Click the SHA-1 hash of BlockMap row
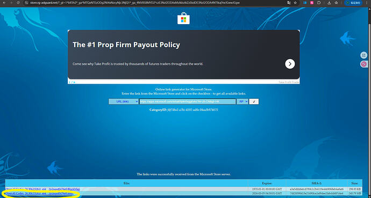 (x=316, y=189)
